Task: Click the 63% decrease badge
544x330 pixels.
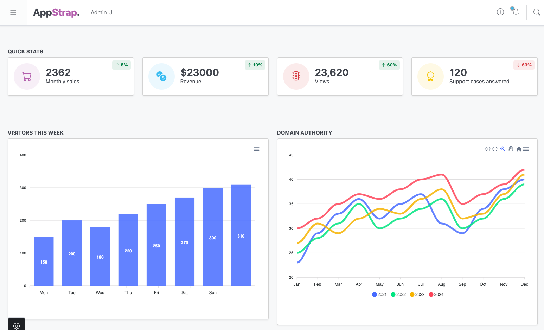Action: [524, 65]
